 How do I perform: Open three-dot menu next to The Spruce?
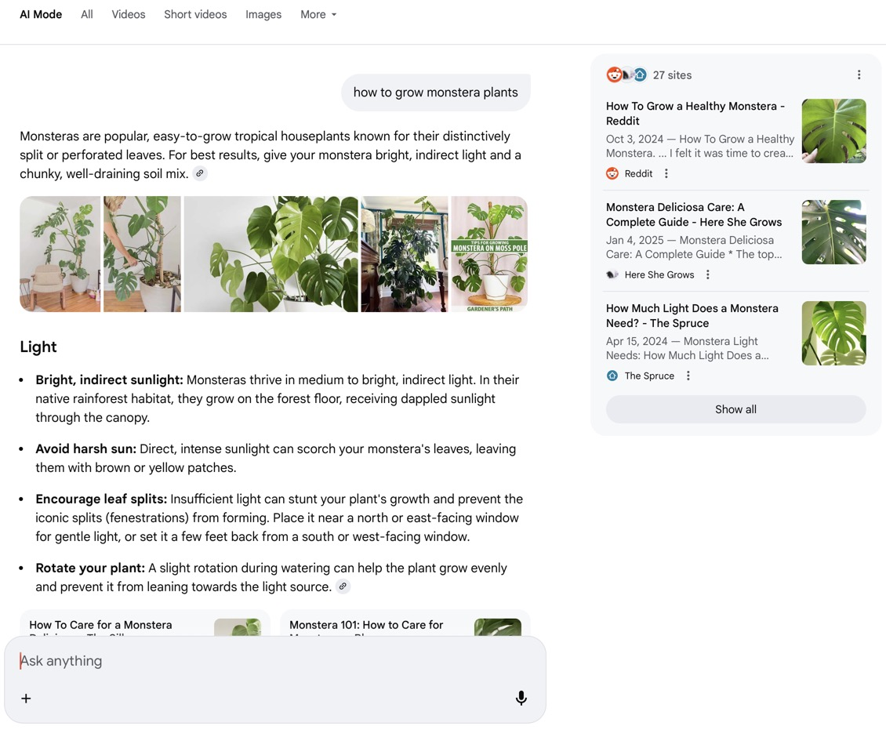[x=688, y=376]
